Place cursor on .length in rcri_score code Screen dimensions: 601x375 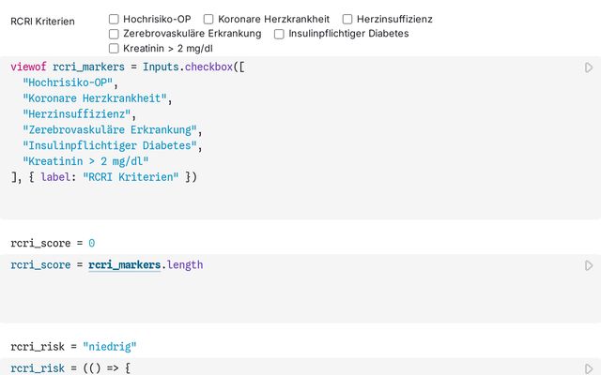click(x=183, y=265)
